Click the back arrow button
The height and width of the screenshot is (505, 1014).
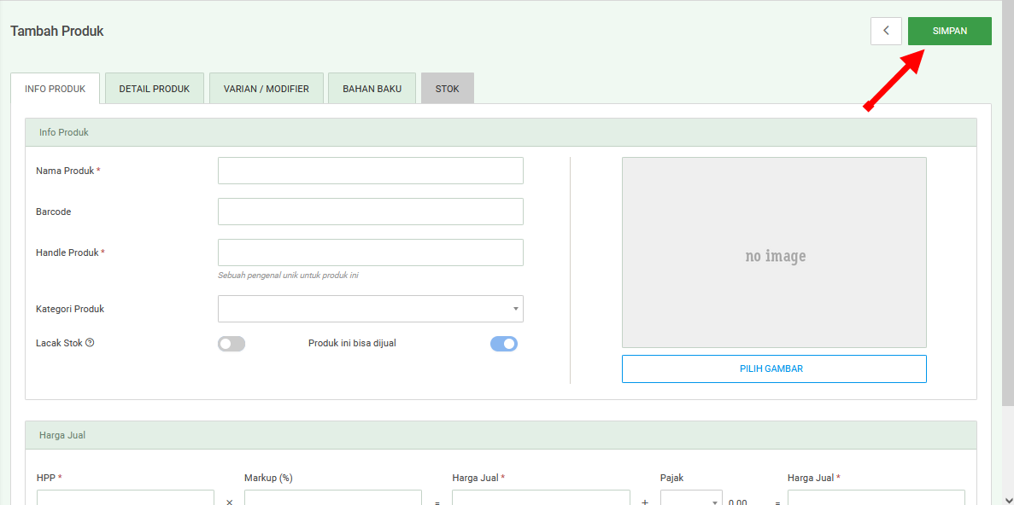click(x=886, y=31)
